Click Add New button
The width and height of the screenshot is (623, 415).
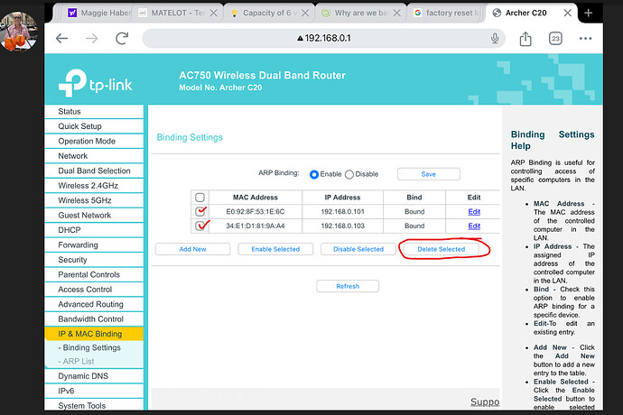coord(192,249)
